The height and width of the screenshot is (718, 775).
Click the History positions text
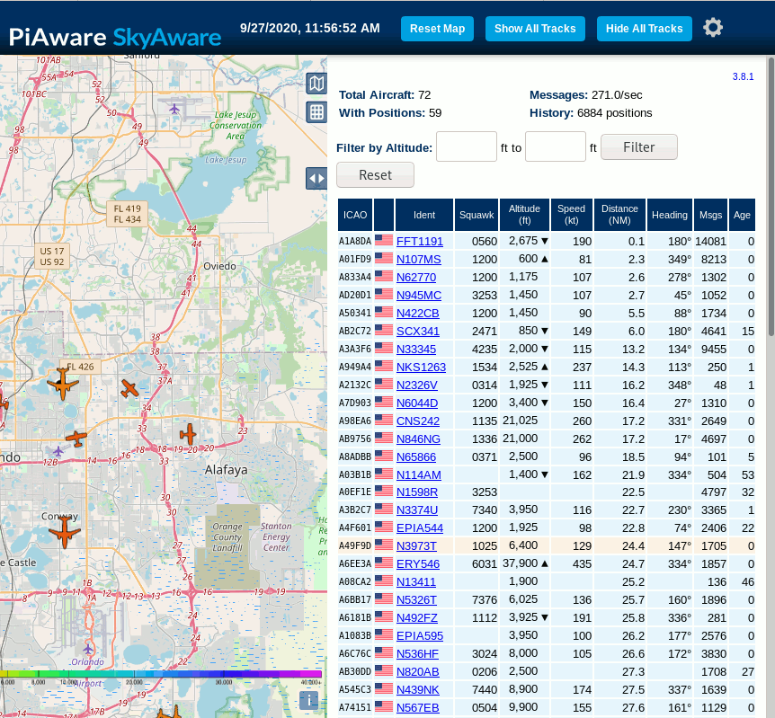(591, 113)
